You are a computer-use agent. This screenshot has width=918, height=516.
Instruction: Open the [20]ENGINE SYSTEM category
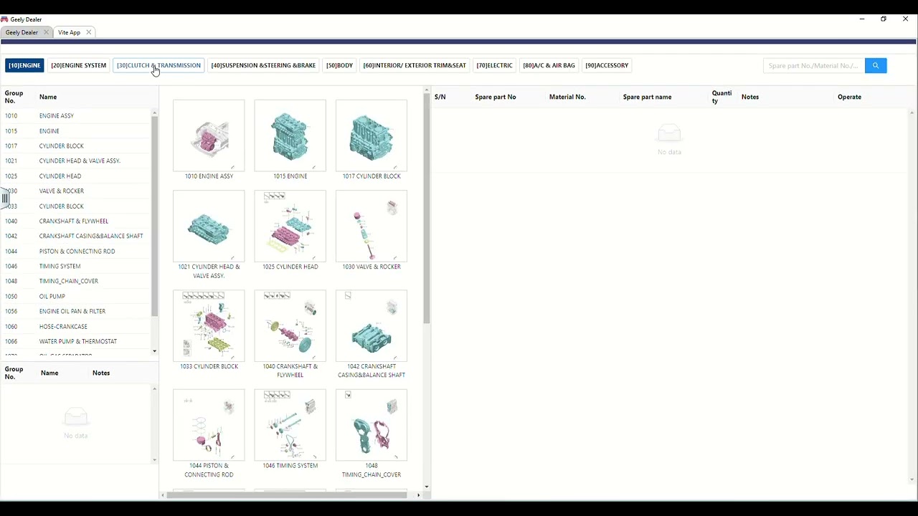78,65
